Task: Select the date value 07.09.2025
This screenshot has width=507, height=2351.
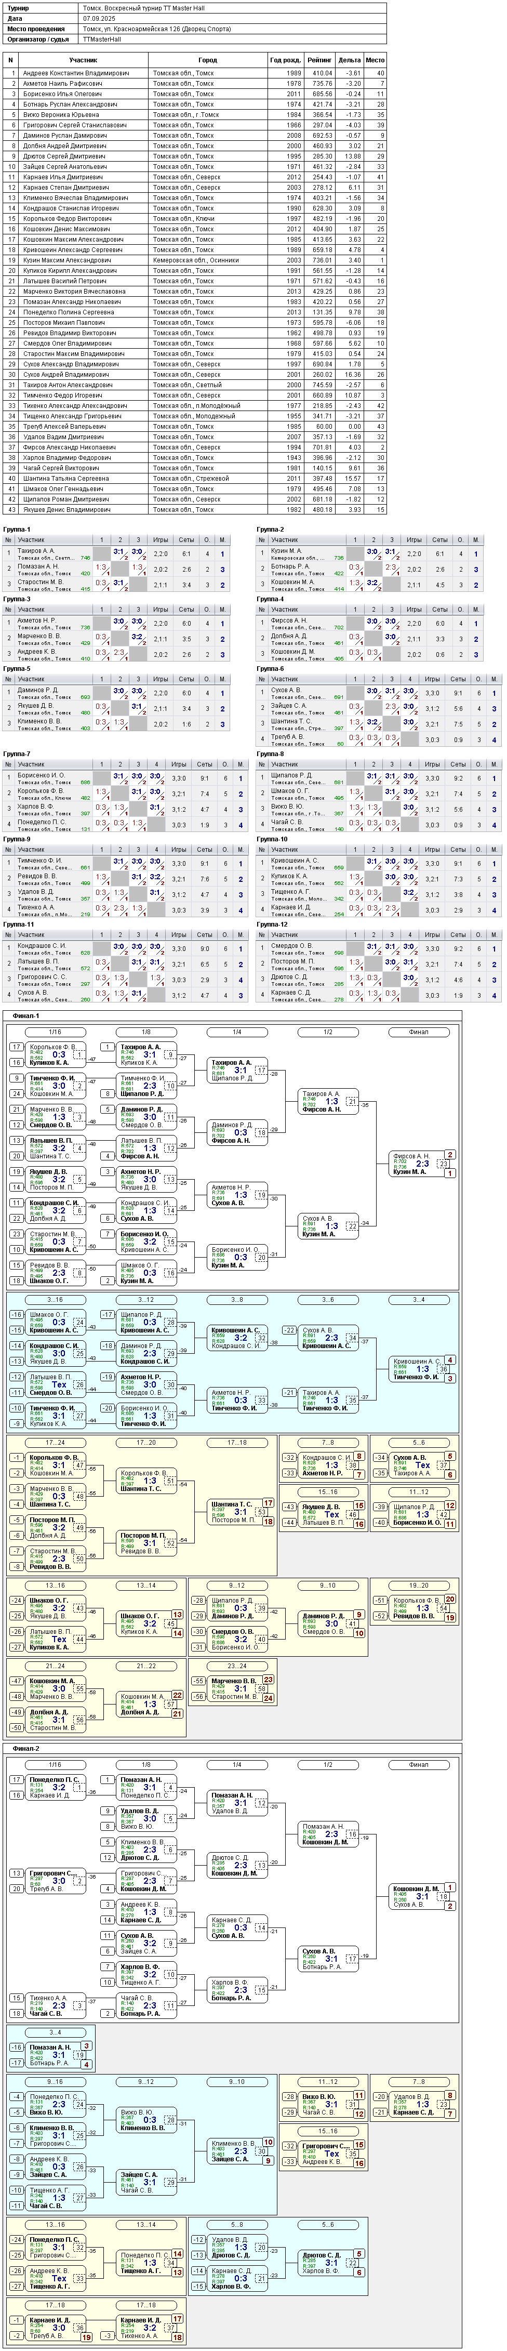Action: 99,18
